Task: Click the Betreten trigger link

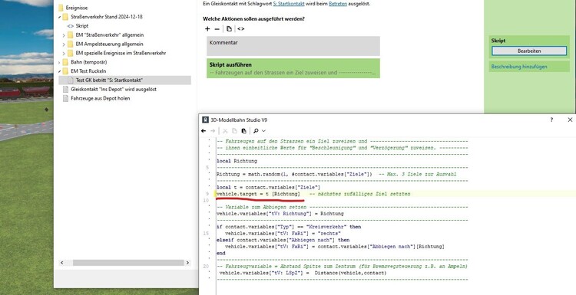Action: (x=338, y=4)
